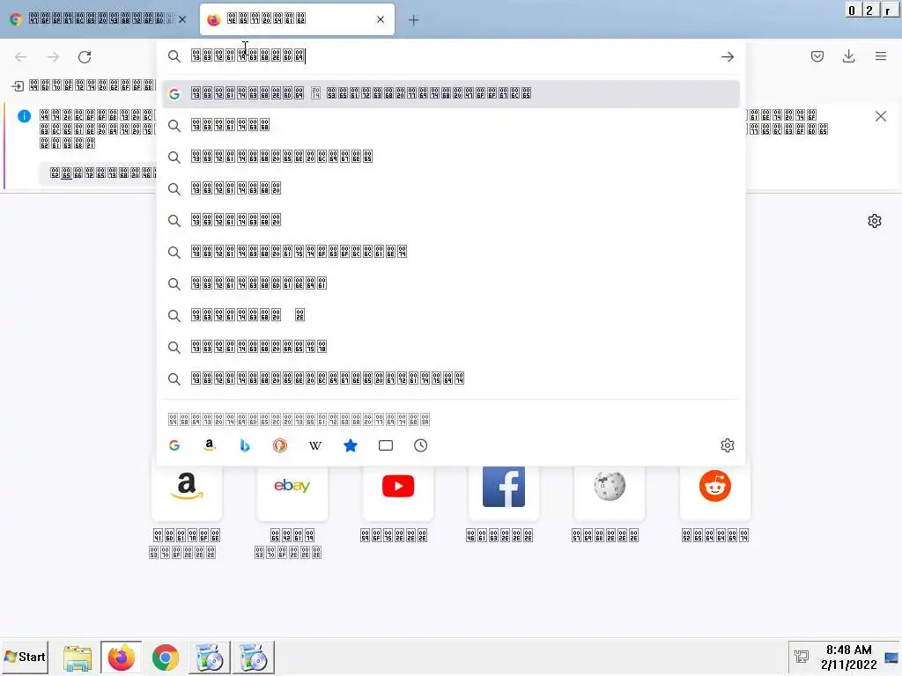This screenshot has height=676, width=902.
Task: Choose the 'scratch jeux' suggestion
Action: [x=450, y=347]
